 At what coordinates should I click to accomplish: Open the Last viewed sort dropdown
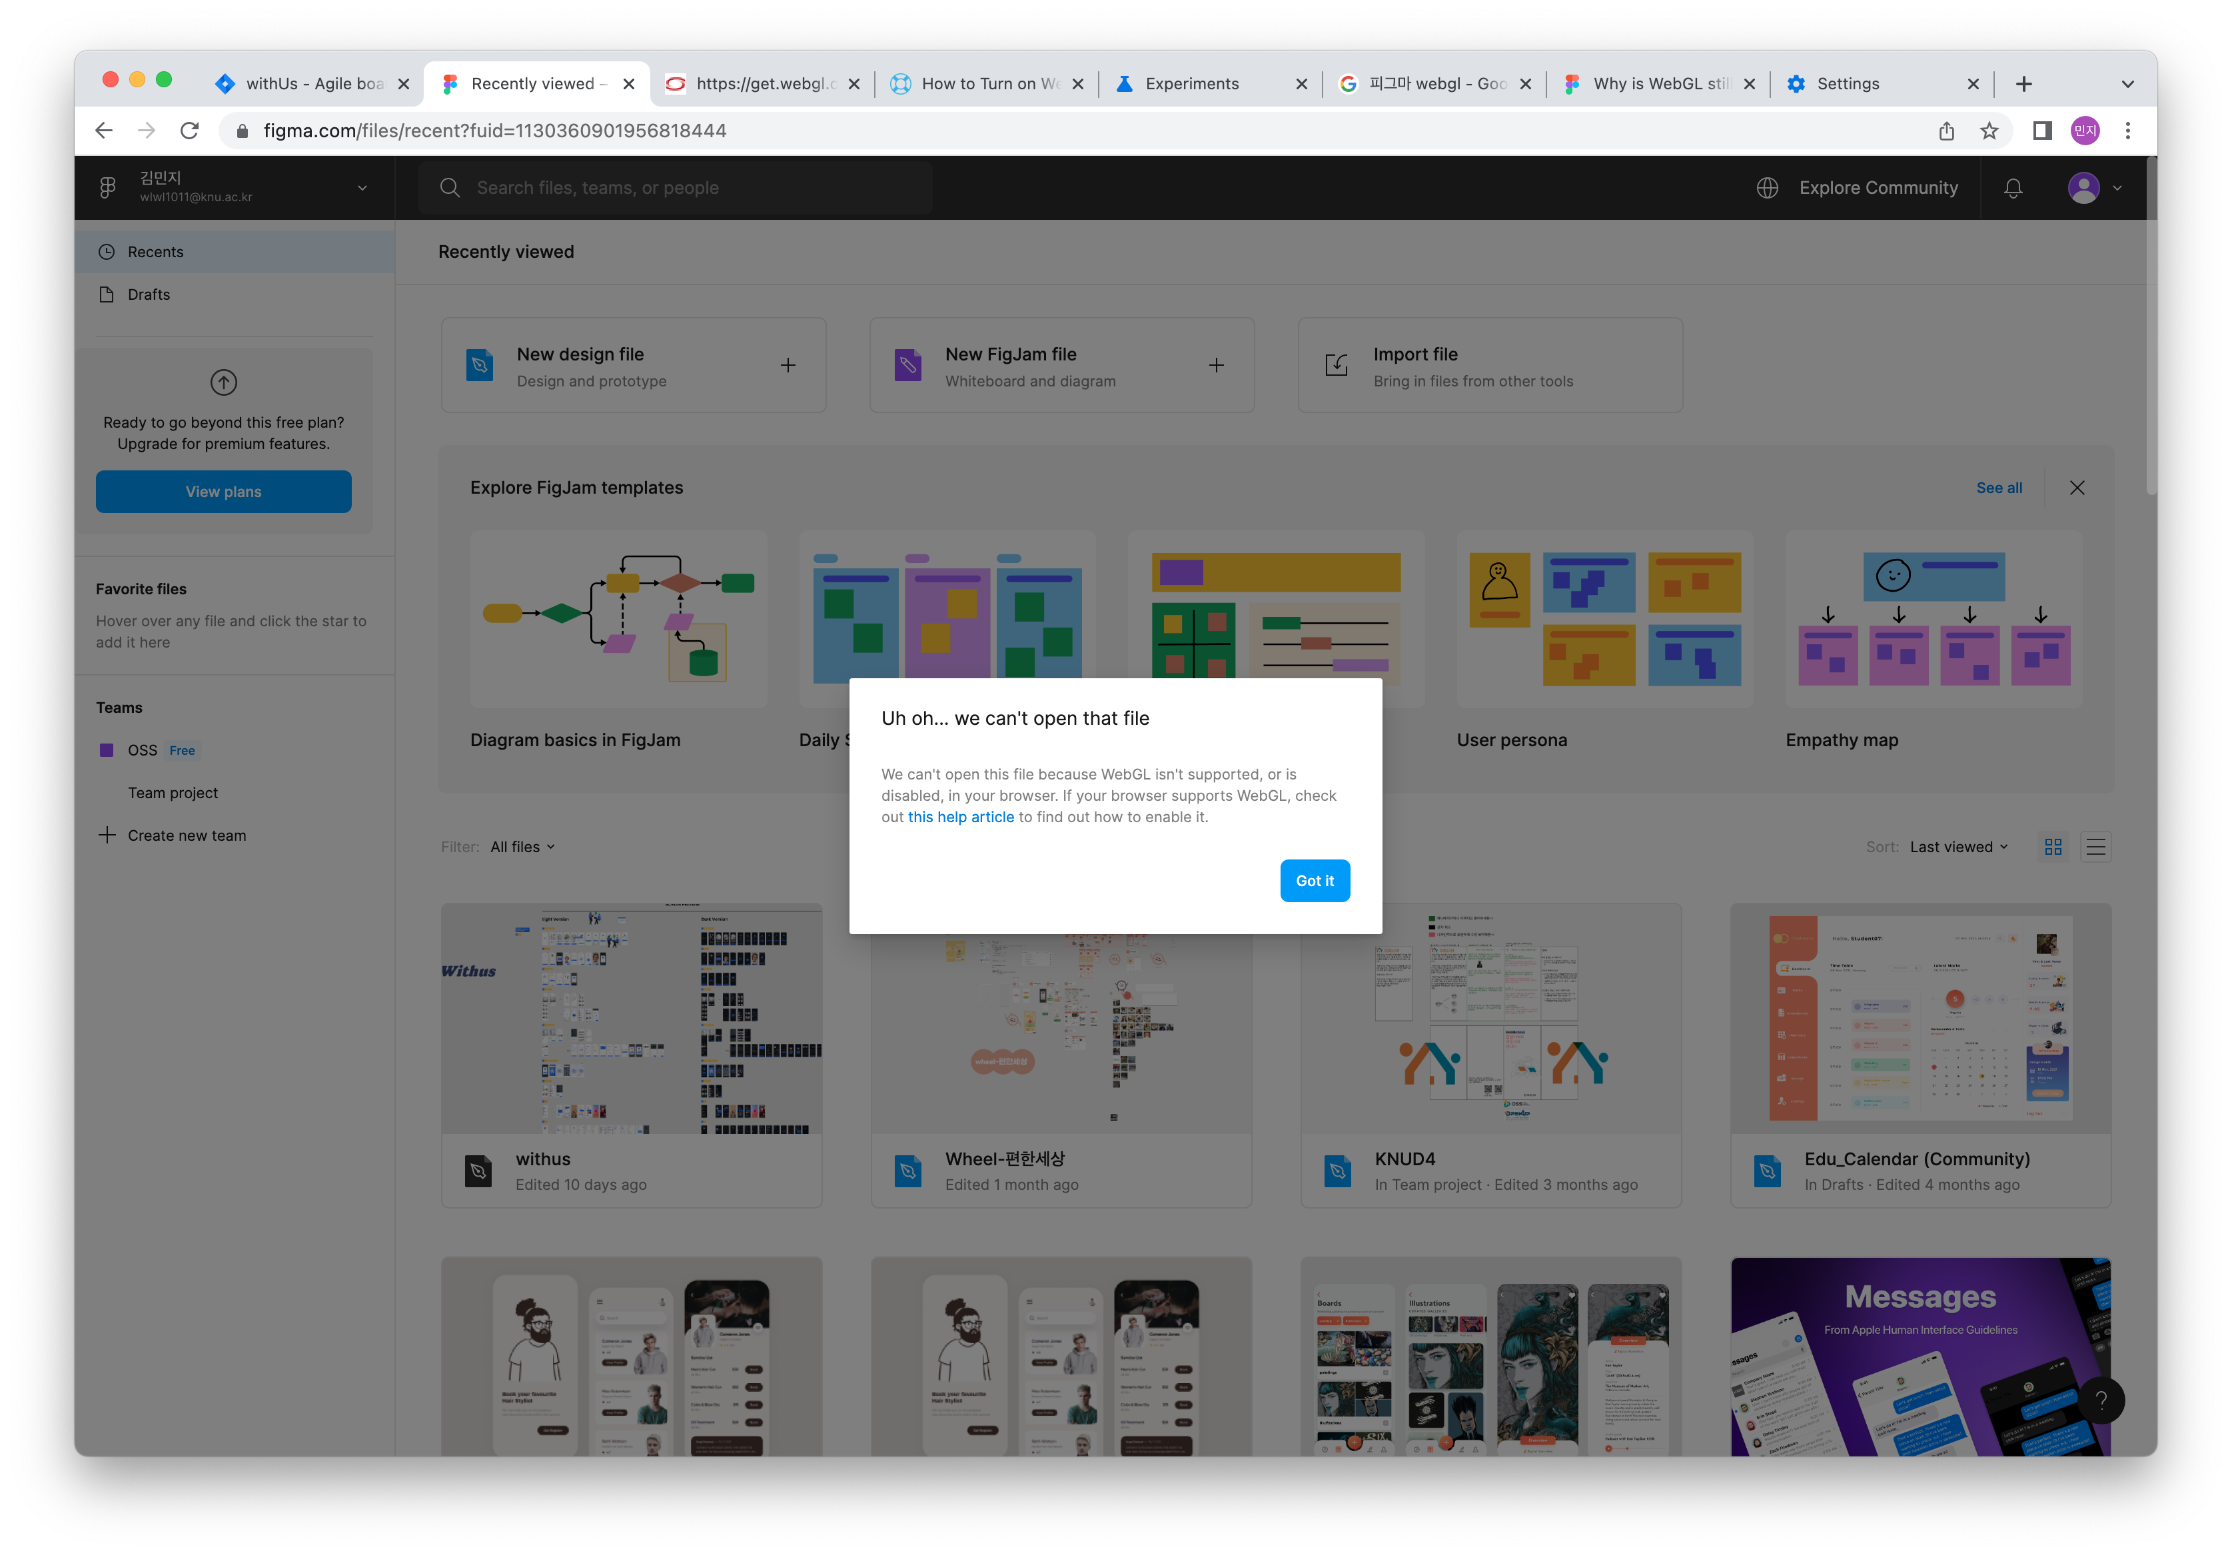tap(1958, 847)
